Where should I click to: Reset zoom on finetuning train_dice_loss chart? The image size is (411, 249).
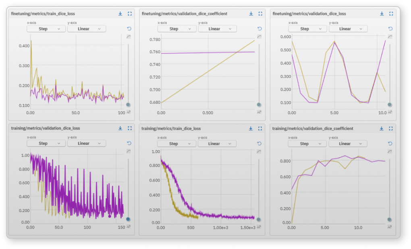[x=129, y=29]
